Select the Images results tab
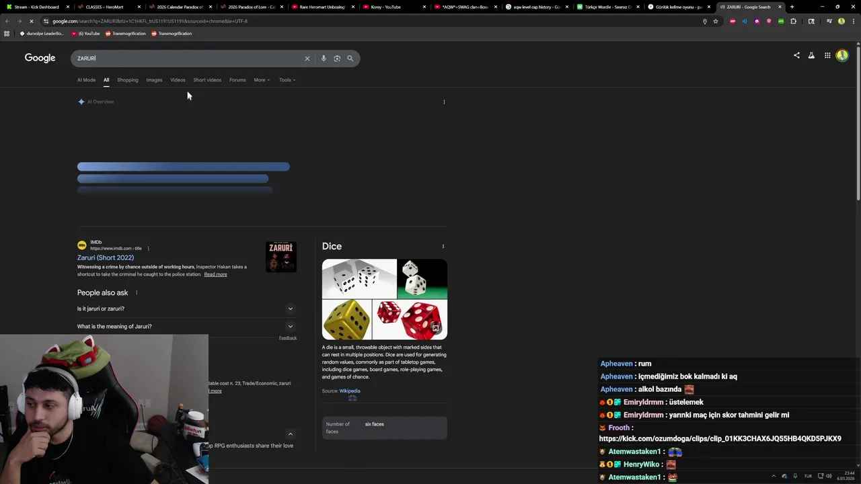This screenshot has width=861, height=484. 154,80
